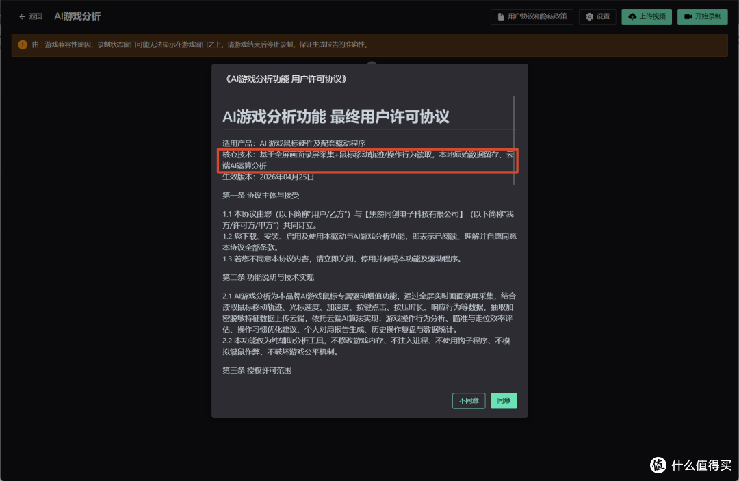Accept the agreement with 同意
739x481 pixels.
504,401
